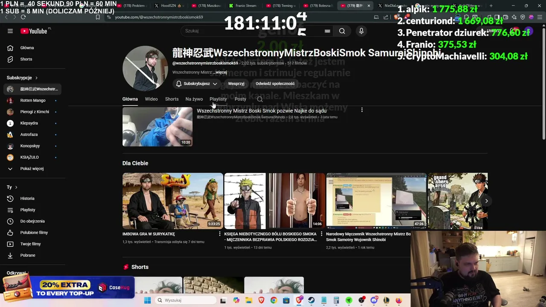
Task: Open the on-screen keyboard icon in search box
Action: (x=327, y=31)
